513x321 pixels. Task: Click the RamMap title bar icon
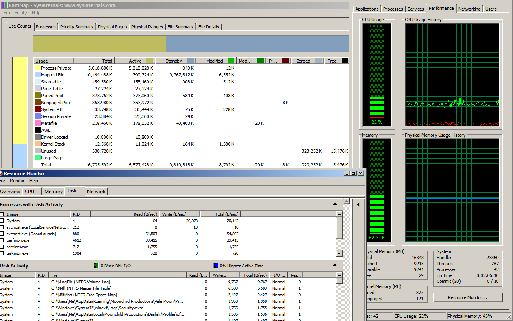tap(4, 4)
